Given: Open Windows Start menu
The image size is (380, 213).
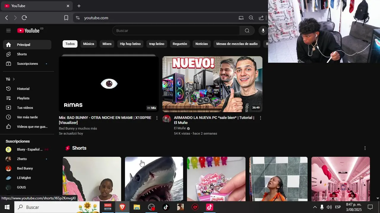Looking at the screenshot, I should 7,207.
